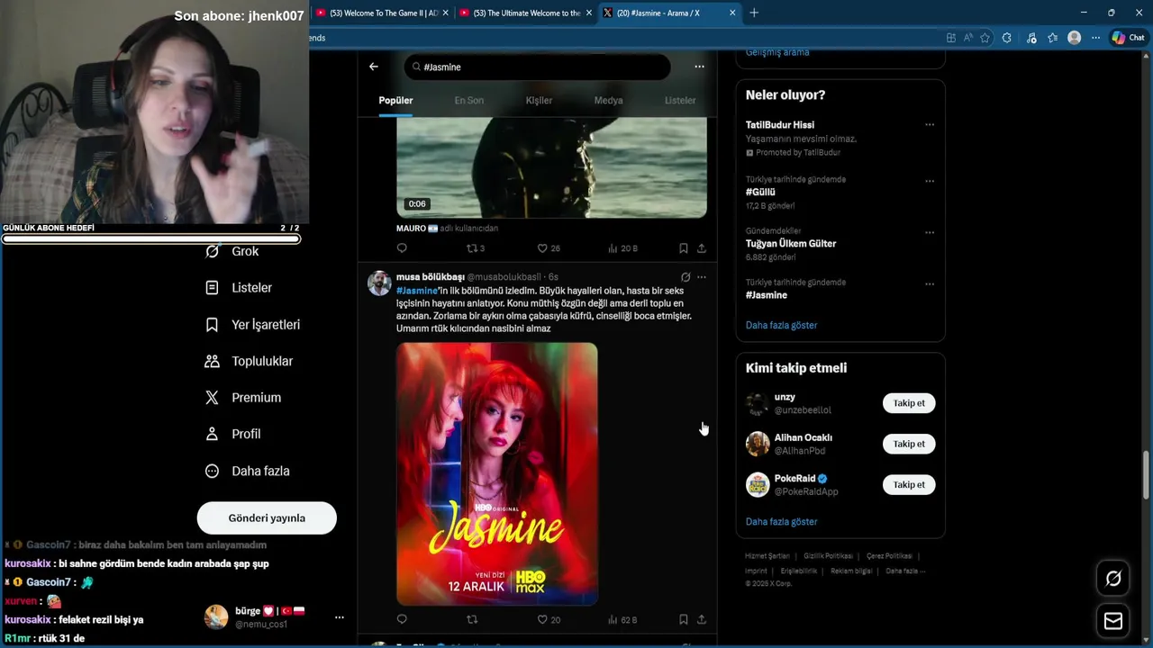Click Gelişmiş arama link
This screenshot has width=1153, height=648.
point(777,52)
